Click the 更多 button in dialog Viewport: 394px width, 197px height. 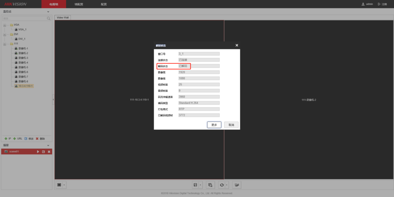click(x=214, y=125)
